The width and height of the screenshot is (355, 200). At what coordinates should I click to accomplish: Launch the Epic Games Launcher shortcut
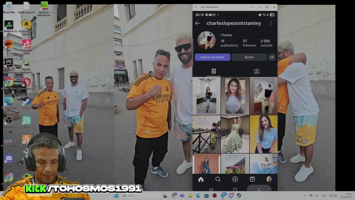[x=9, y=66]
